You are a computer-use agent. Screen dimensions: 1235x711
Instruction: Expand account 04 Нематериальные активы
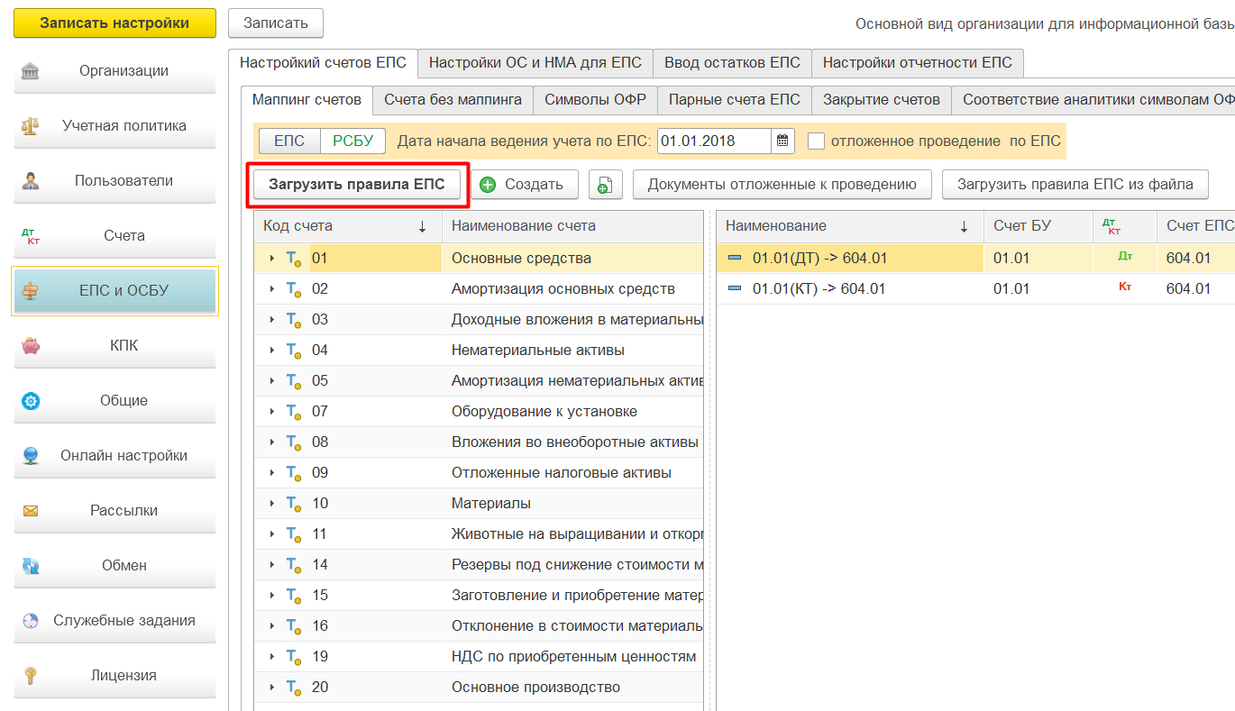pyautogui.click(x=271, y=351)
